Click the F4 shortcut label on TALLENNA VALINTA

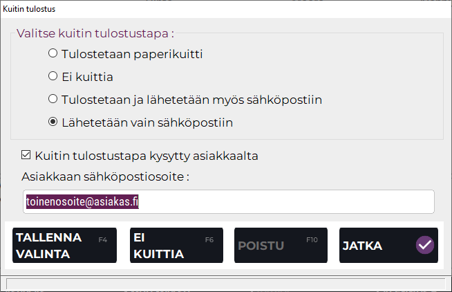[102, 240]
